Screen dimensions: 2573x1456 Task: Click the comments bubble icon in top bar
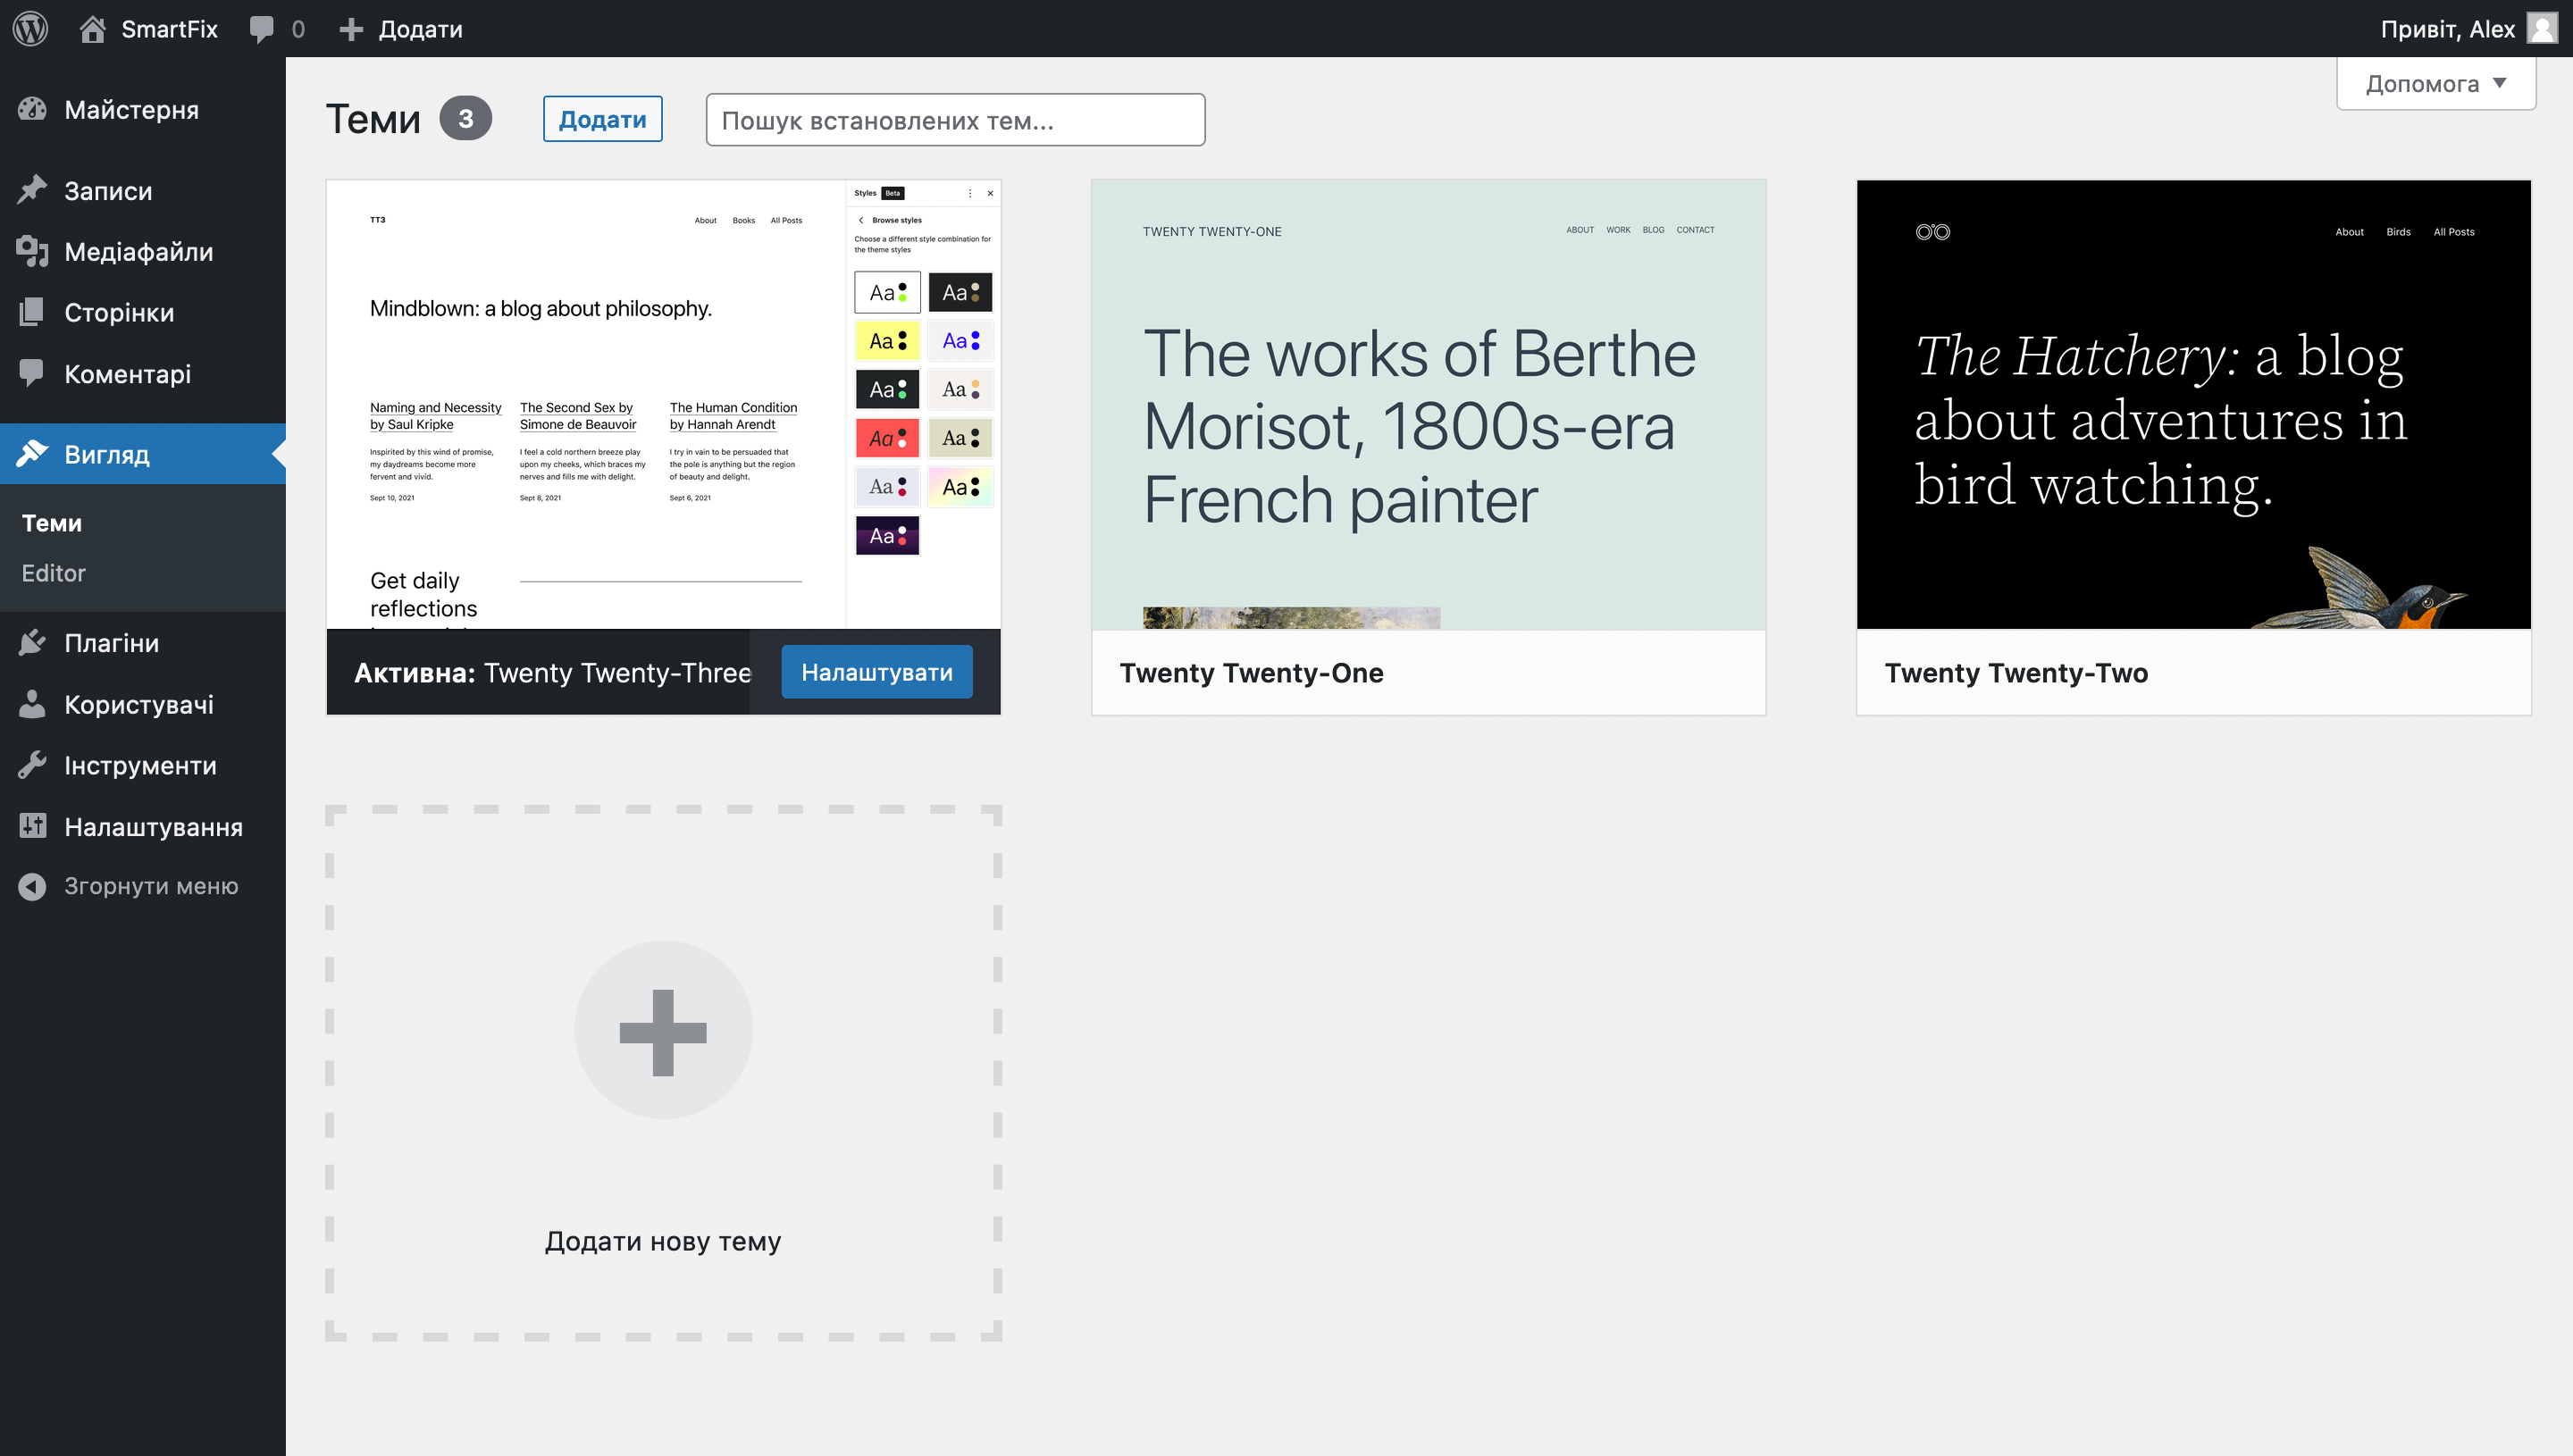point(261,28)
